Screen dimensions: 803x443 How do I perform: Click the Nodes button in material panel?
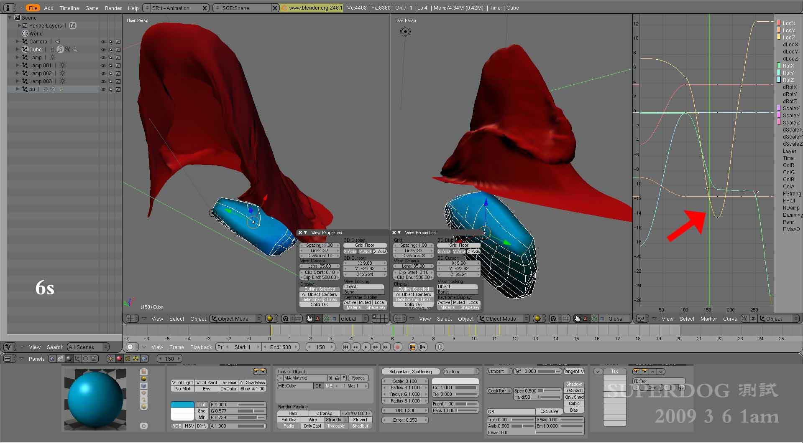[358, 378]
